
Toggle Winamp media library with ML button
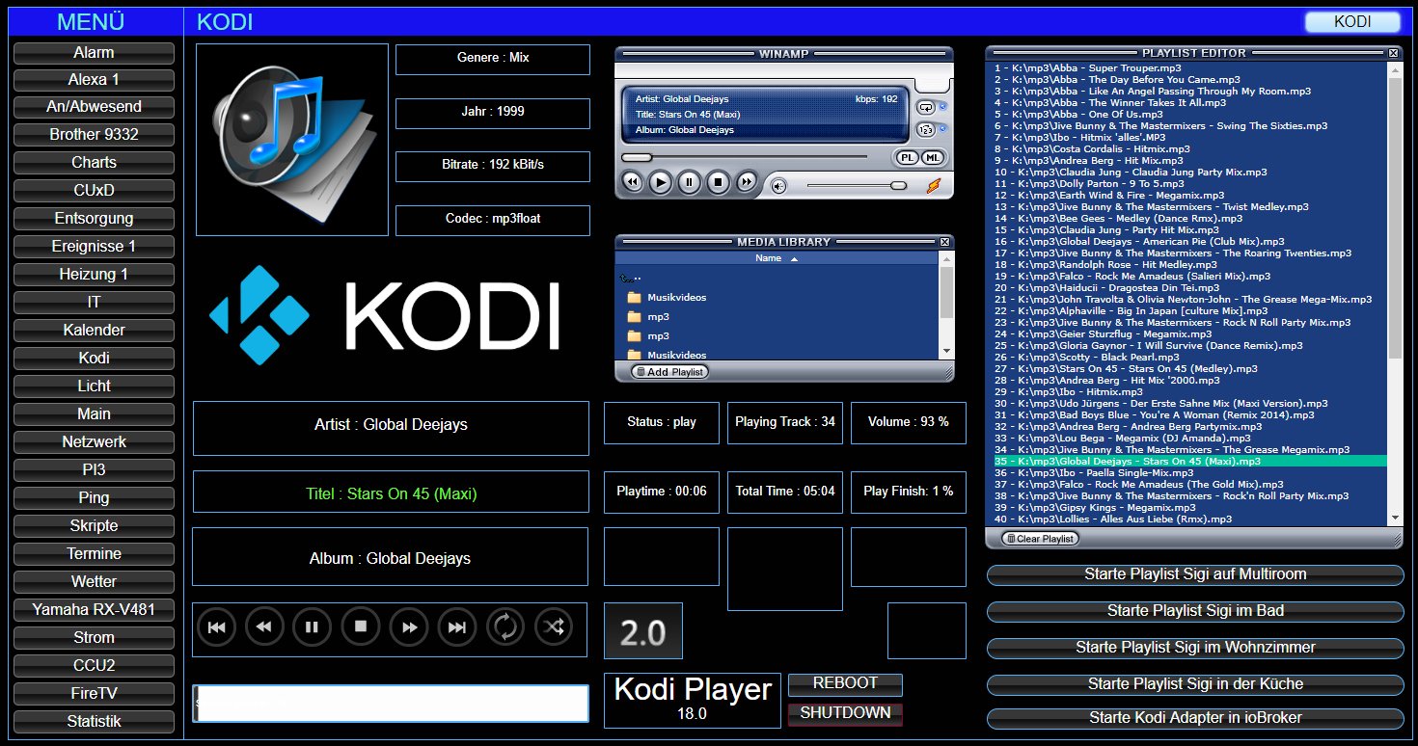click(x=932, y=157)
